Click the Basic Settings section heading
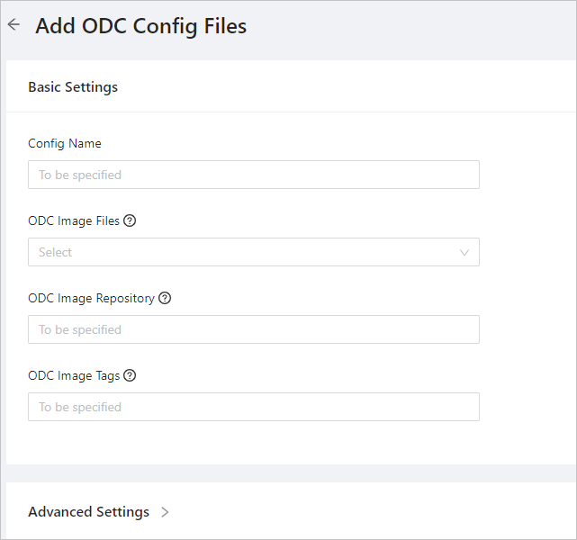 (x=73, y=87)
